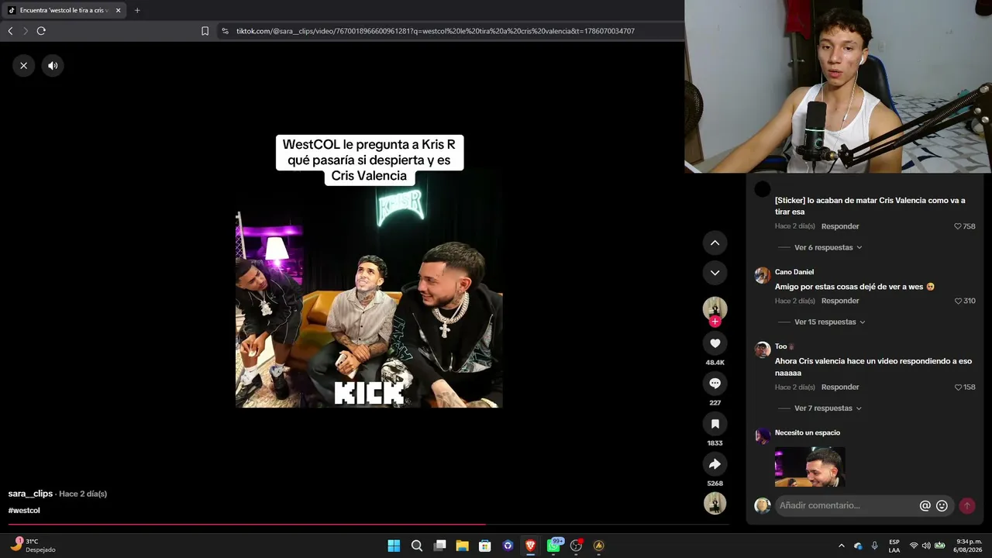
Task: Go forward in the browser
Action: pos(26,31)
